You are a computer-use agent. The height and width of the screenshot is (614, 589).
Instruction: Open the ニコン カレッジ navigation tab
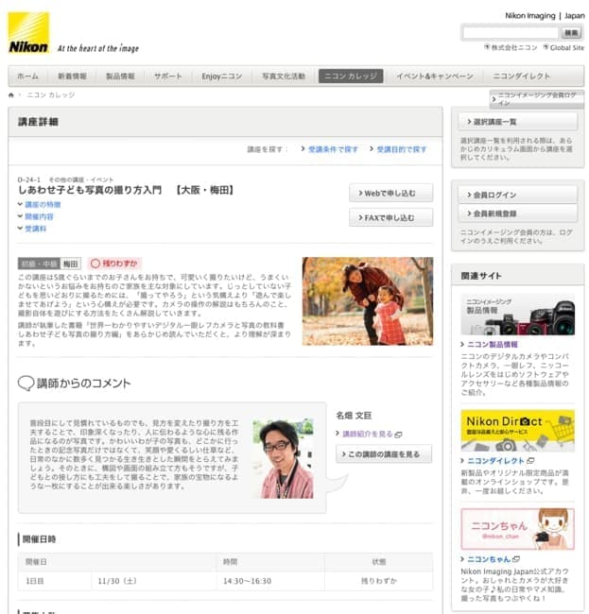[351, 76]
